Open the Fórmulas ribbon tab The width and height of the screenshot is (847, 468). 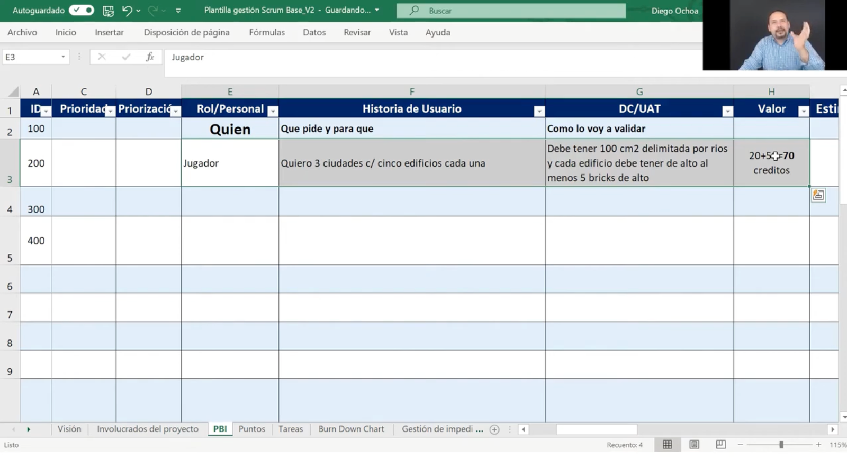coord(267,32)
